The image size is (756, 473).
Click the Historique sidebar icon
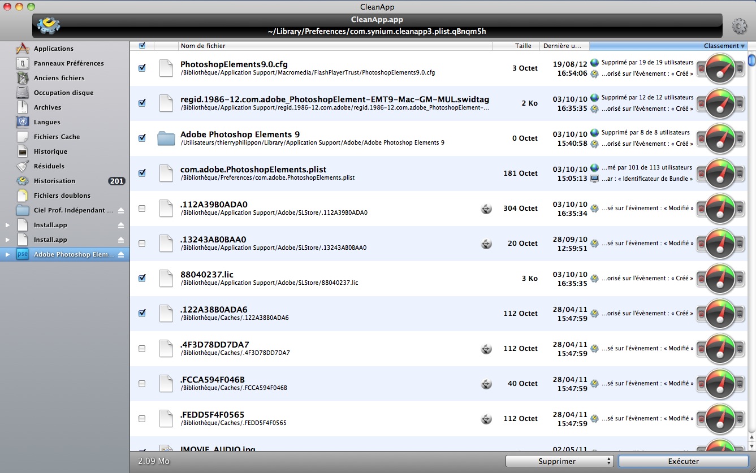(23, 151)
